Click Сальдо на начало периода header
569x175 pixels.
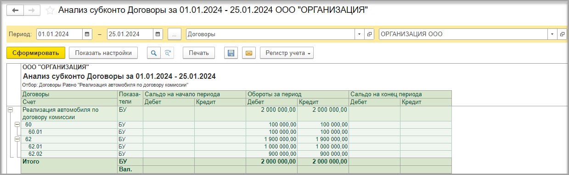pos(194,94)
